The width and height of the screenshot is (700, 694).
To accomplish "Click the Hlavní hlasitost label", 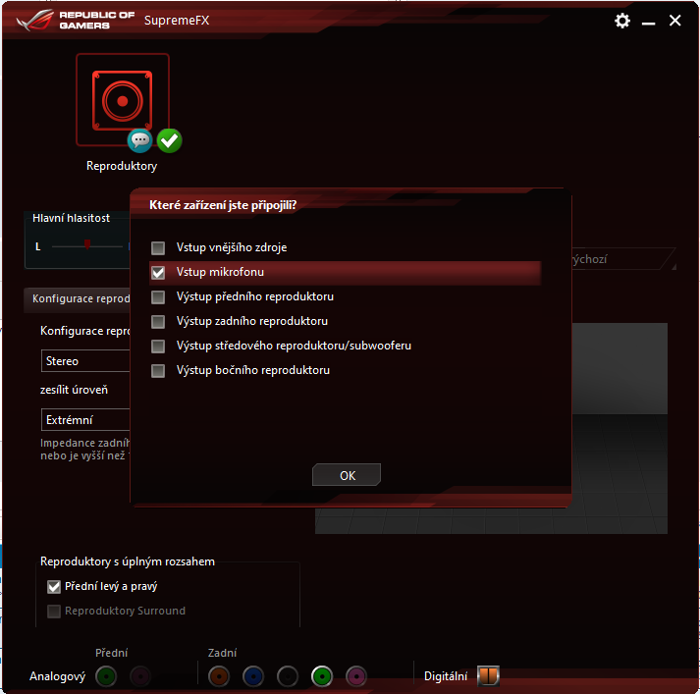I will [71, 218].
